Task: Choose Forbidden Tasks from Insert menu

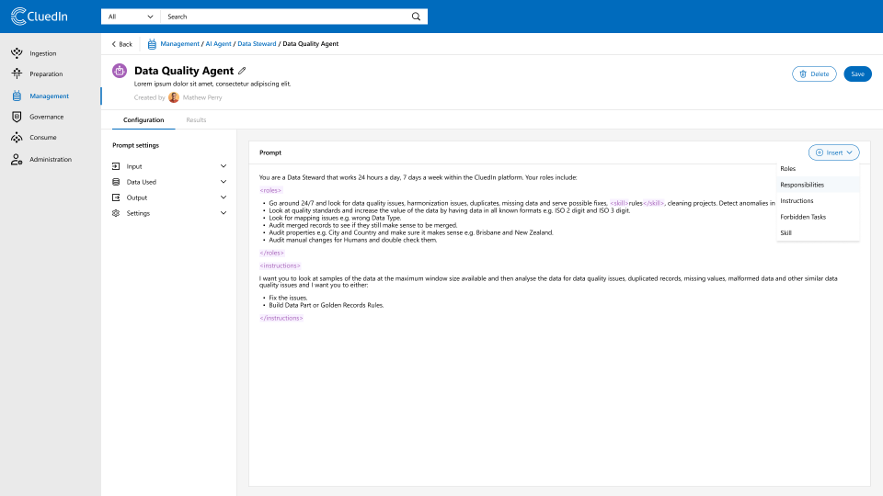Action: pyautogui.click(x=818, y=217)
